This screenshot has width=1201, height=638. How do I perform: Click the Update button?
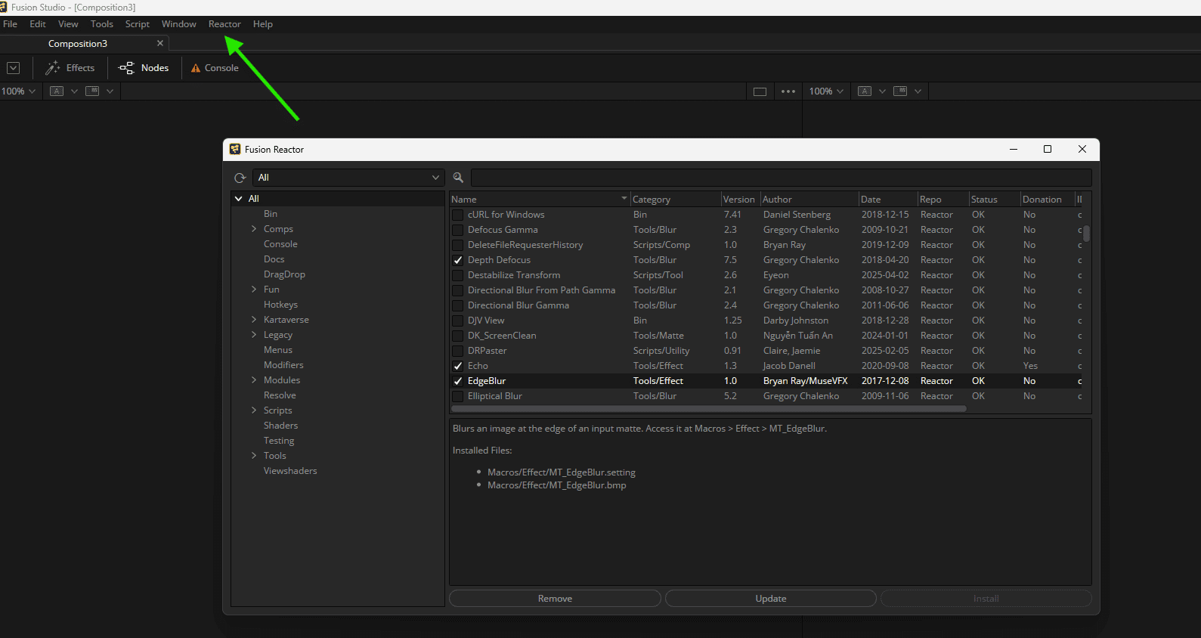point(771,599)
